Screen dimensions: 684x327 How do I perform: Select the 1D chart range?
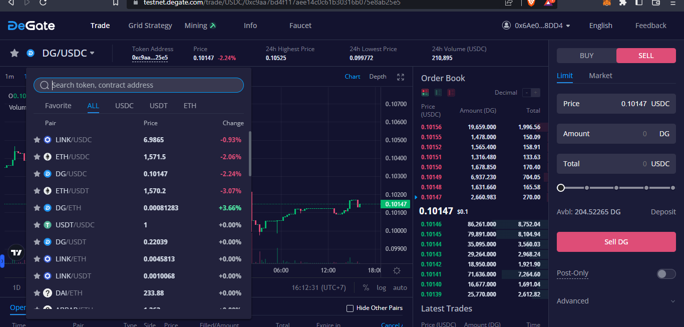(x=17, y=287)
